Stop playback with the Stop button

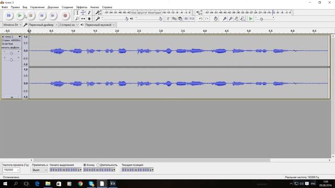point(31,16)
